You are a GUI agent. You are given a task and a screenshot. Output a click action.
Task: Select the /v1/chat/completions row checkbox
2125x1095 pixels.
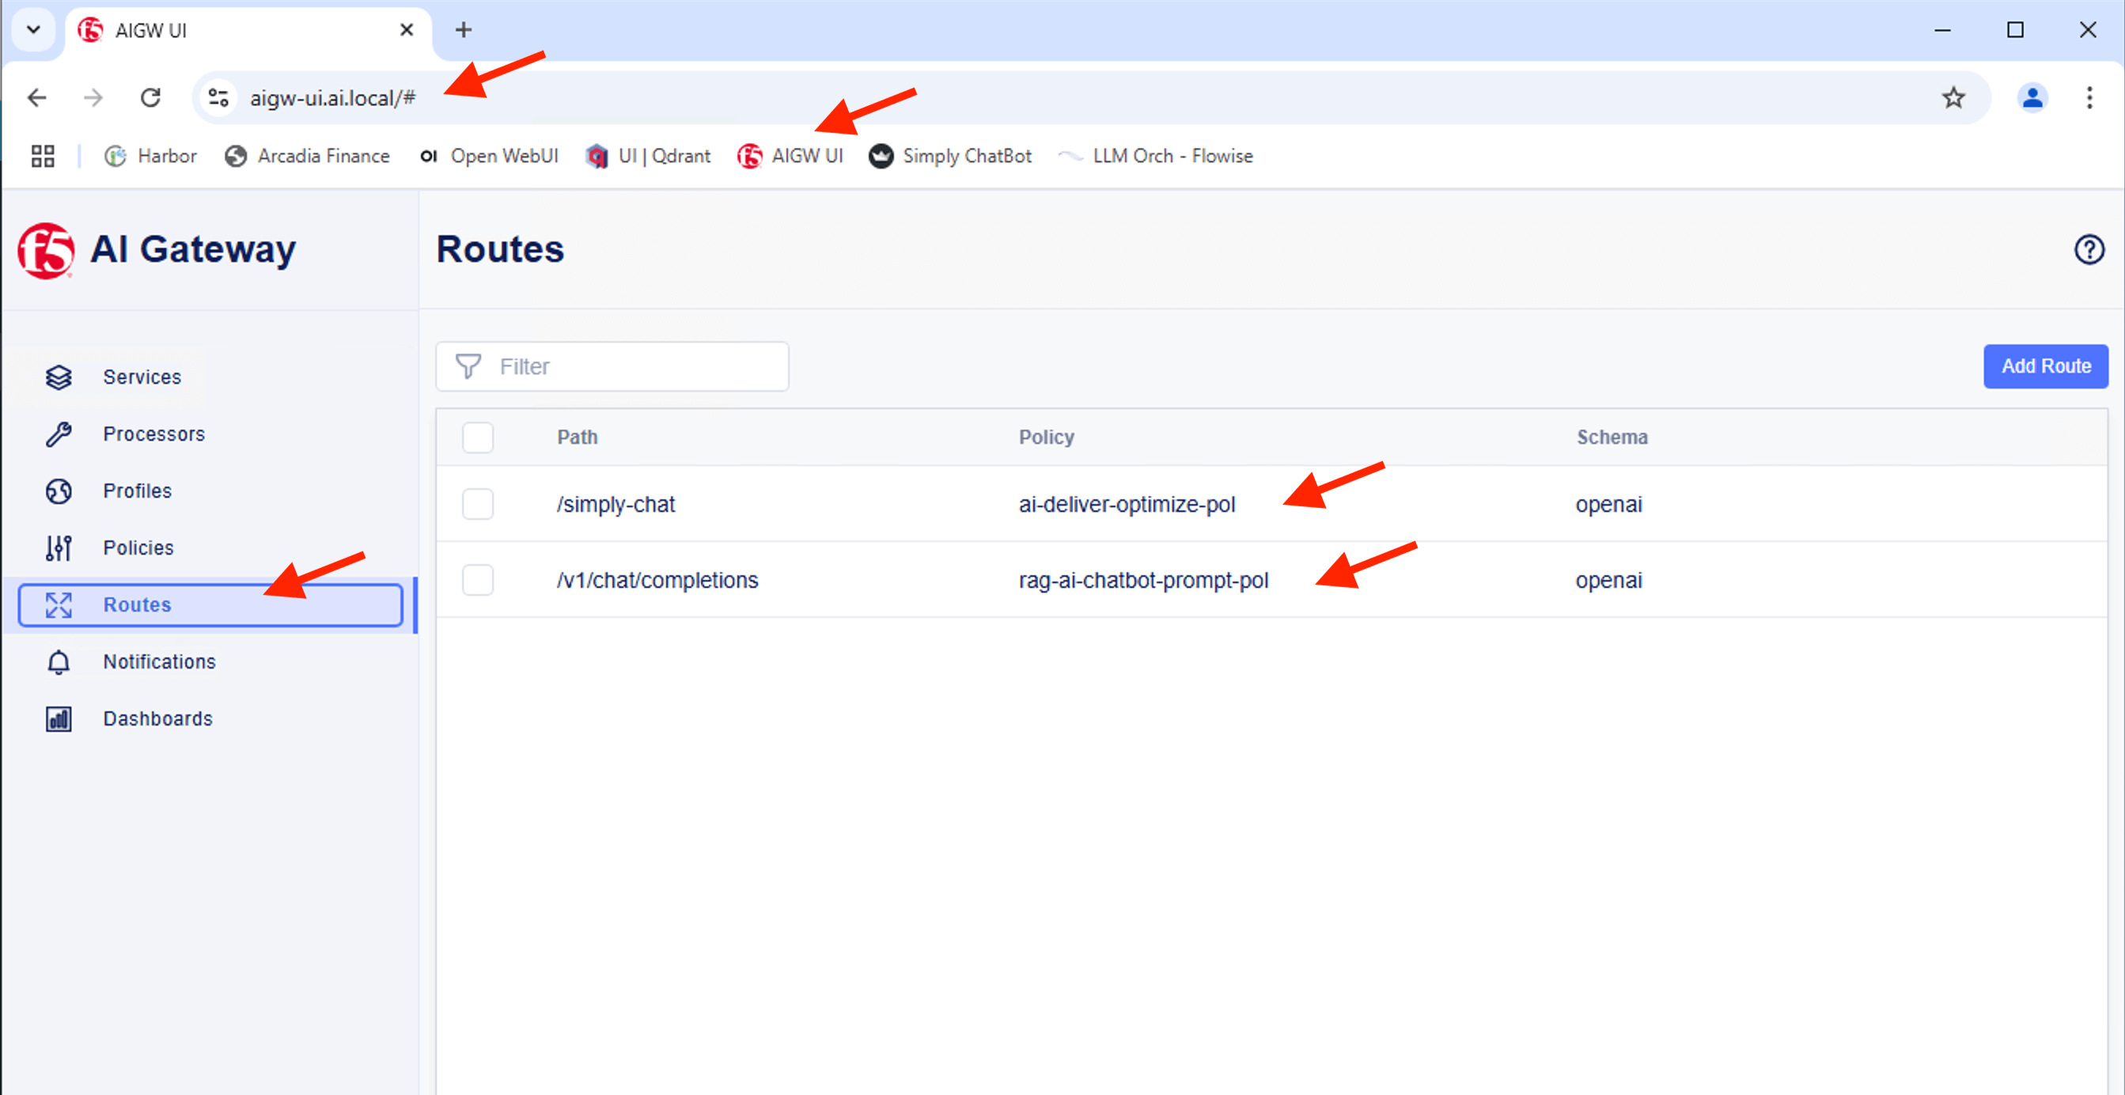point(478,580)
